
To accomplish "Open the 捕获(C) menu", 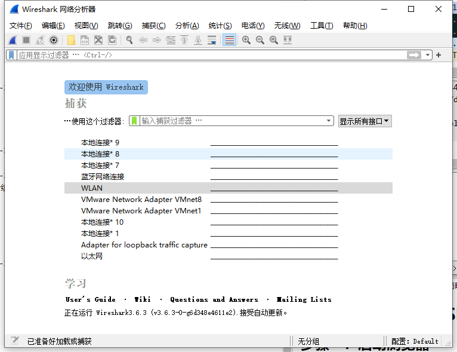I will coord(153,26).
